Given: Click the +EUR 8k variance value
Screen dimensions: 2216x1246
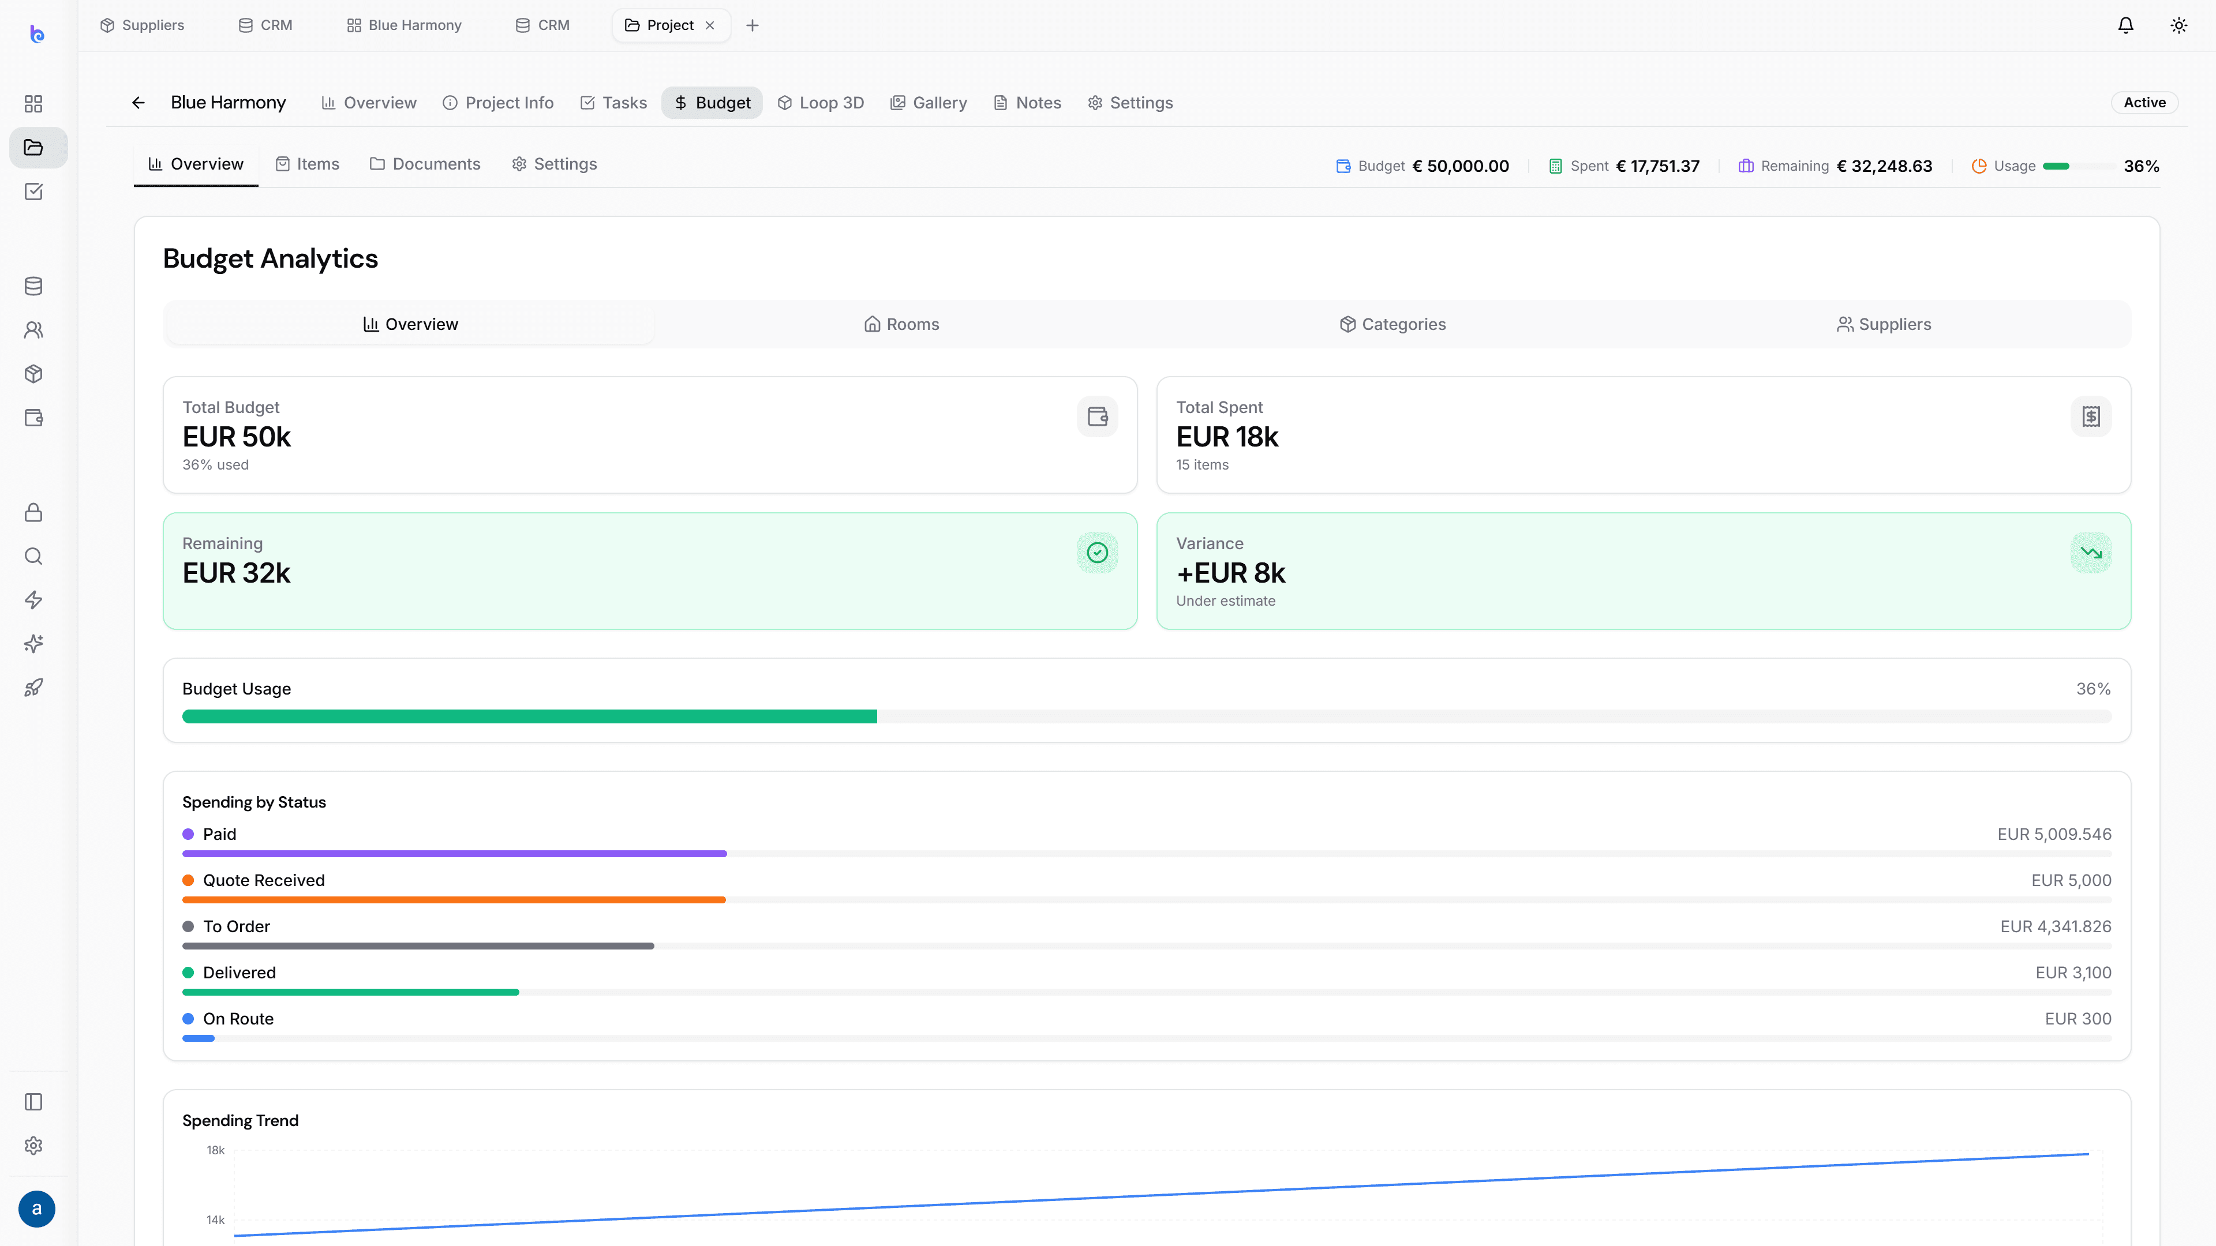Looking at the screenshot, I should [x=1231, y=573].
